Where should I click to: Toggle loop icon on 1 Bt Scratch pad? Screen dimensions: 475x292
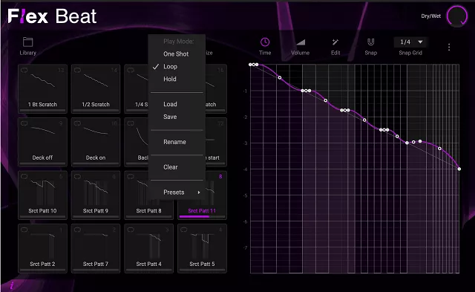point(24,71)
